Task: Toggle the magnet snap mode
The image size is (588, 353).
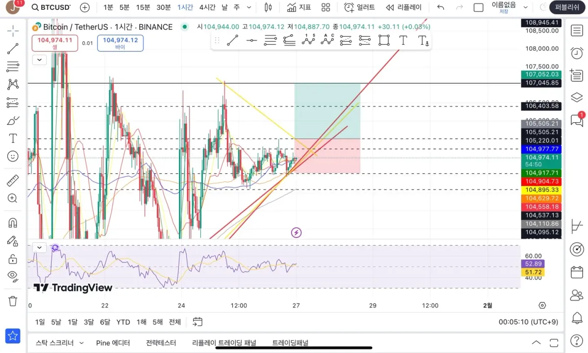Action: tap(13, 223)
